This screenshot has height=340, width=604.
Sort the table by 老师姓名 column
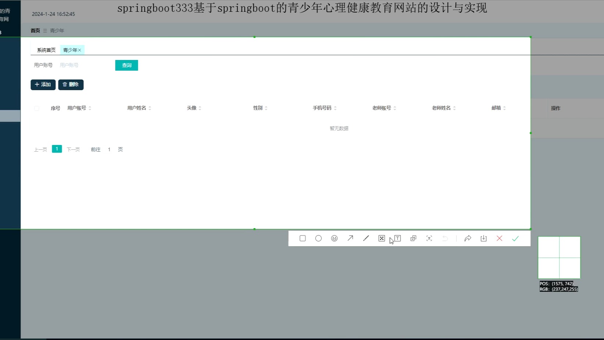point(454,108)
